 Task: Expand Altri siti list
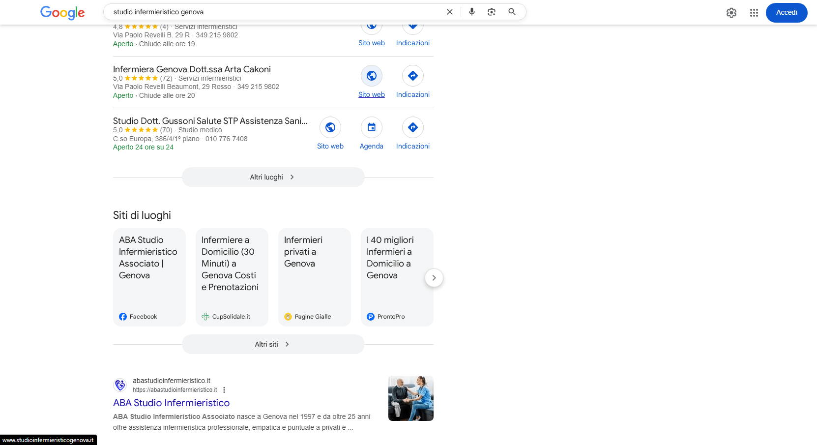click(273, 344)
